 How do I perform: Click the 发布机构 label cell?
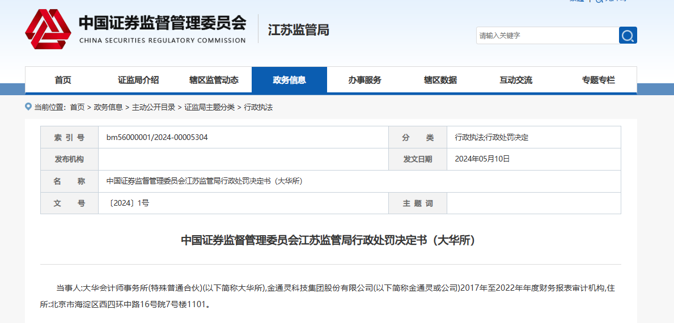tap(69, 159)
